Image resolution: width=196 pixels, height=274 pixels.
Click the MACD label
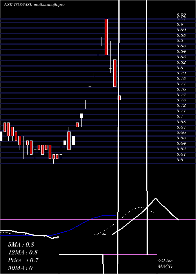[165, 267]
